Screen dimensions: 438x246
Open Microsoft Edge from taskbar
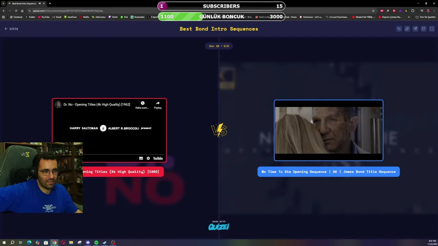tap(29, 243)
